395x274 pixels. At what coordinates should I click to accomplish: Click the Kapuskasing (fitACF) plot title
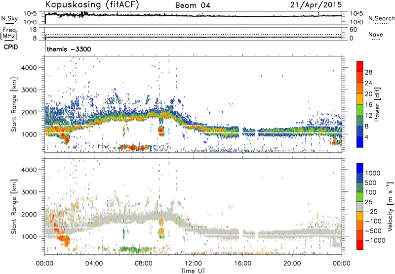tap(92, 5)
